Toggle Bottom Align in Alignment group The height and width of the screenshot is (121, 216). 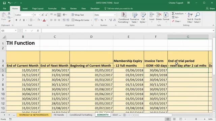(59, 15)
